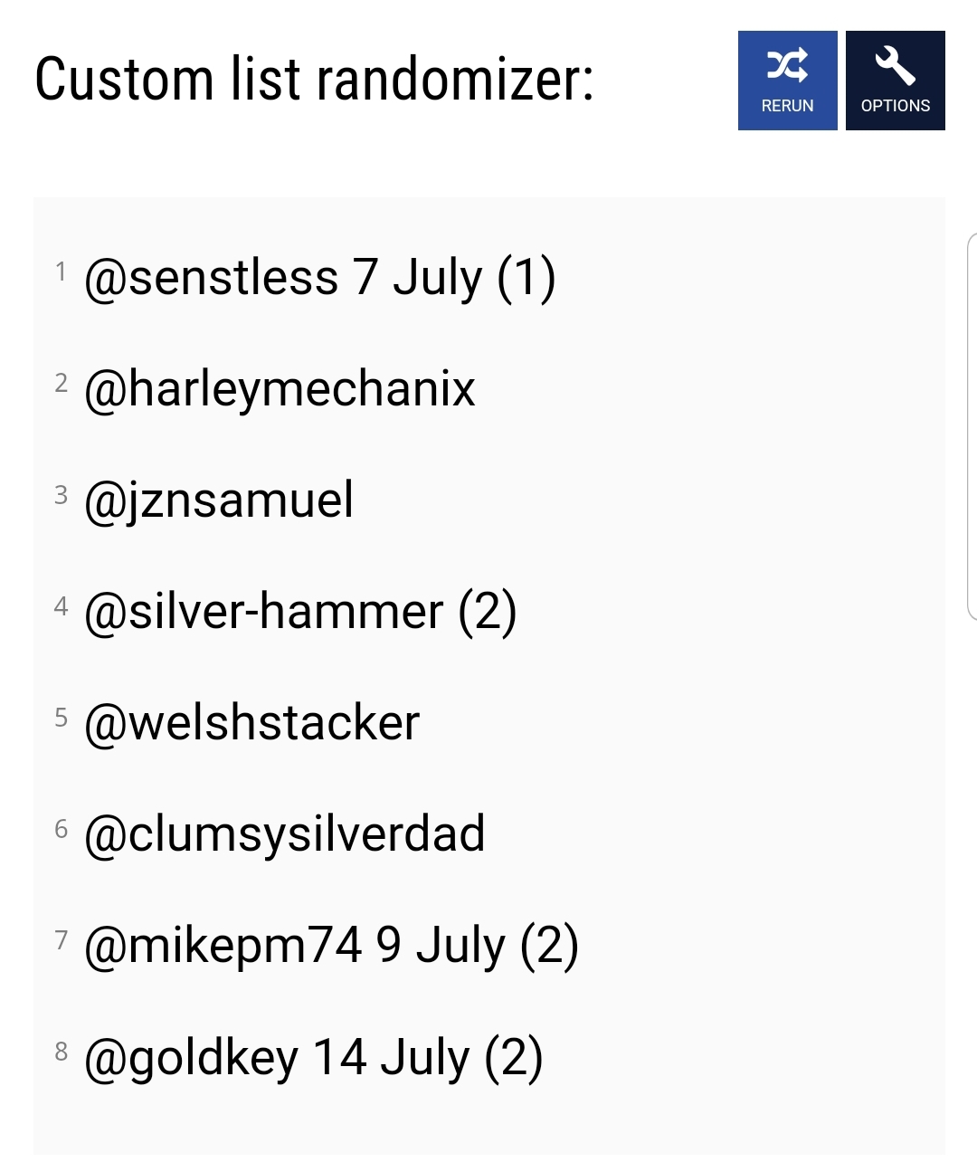Select the @mikepm74 9 July (2) entry
This screenshot has width=977, height=1162.
click(x=331, y=946)
